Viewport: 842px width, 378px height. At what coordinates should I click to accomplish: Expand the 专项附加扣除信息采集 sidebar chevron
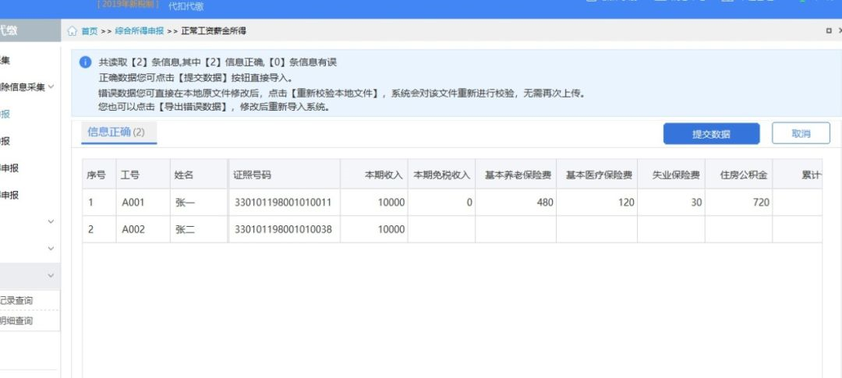pyautogui.click(x=51, y=87)
